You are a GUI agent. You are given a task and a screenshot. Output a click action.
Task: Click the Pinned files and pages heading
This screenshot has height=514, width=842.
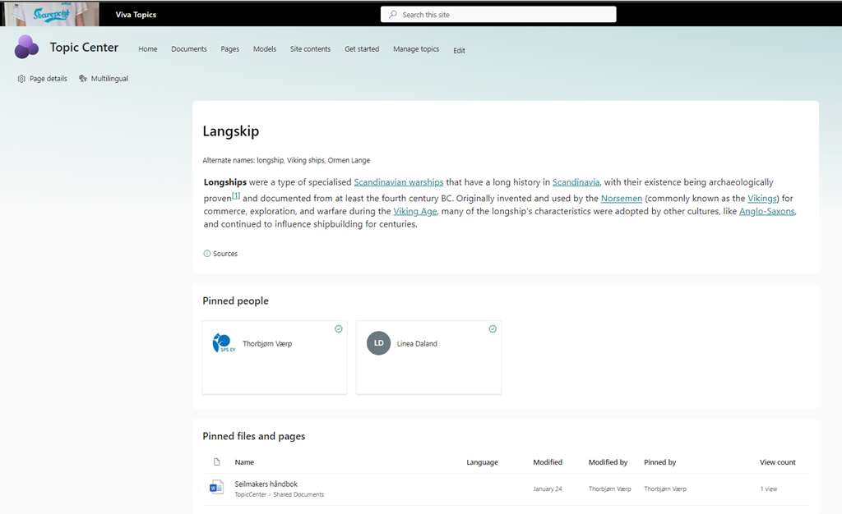pyautogui.click(x=253, y=436)
